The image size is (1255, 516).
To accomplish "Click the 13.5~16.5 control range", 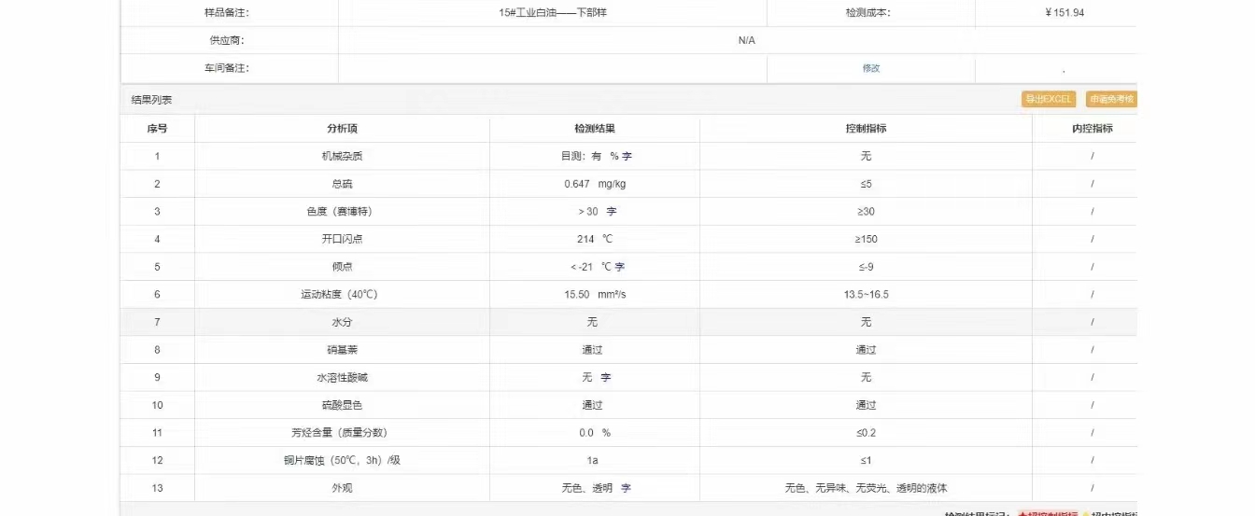I will pyautogui.click(x=866, y=295).
